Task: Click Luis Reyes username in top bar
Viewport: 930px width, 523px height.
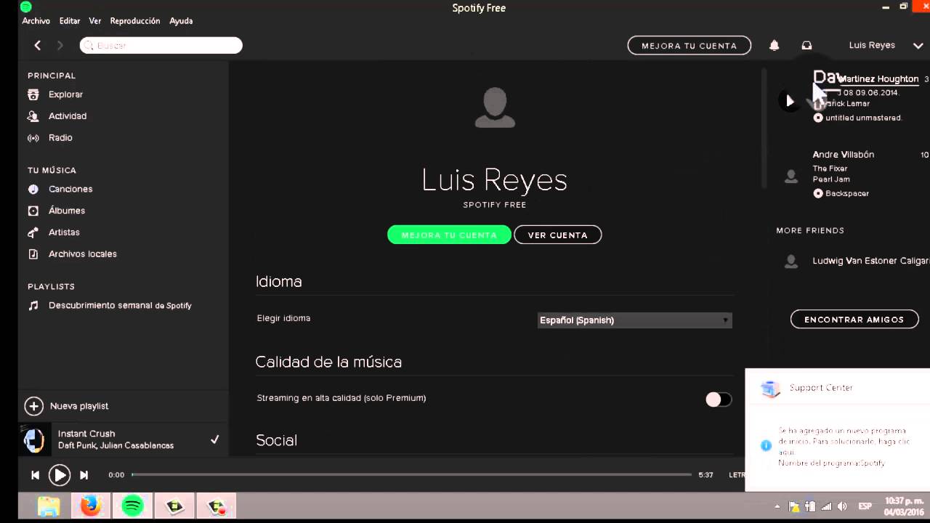Action: [x=872, y=45]
